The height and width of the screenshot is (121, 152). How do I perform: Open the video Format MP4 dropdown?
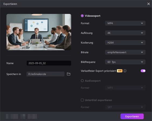[125, 23]
